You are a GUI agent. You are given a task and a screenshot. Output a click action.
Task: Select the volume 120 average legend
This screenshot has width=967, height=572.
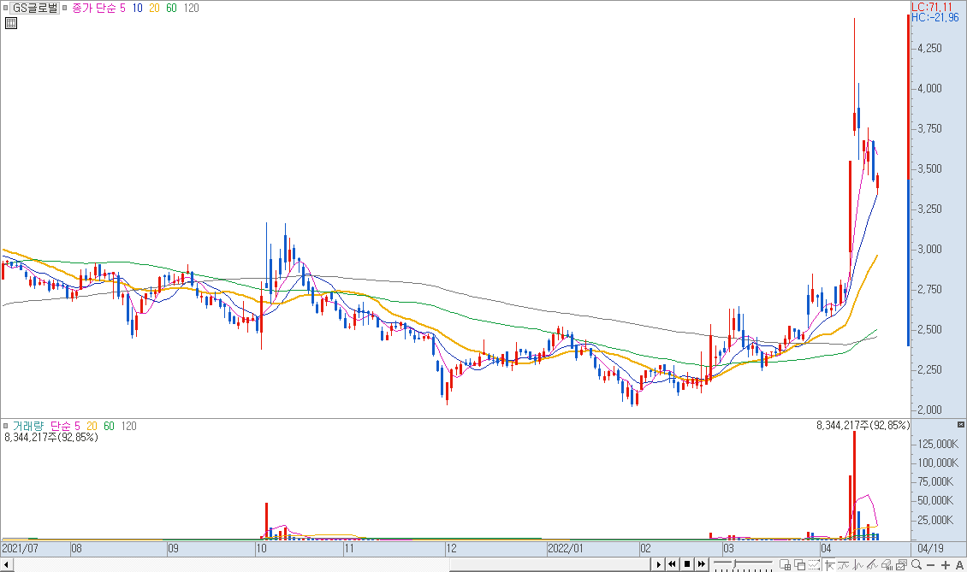(x=129, y=426)
